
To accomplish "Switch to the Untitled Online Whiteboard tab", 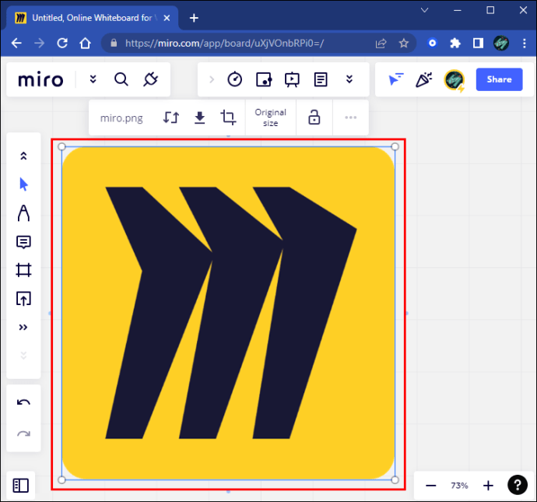I will [x=93, y=18].
